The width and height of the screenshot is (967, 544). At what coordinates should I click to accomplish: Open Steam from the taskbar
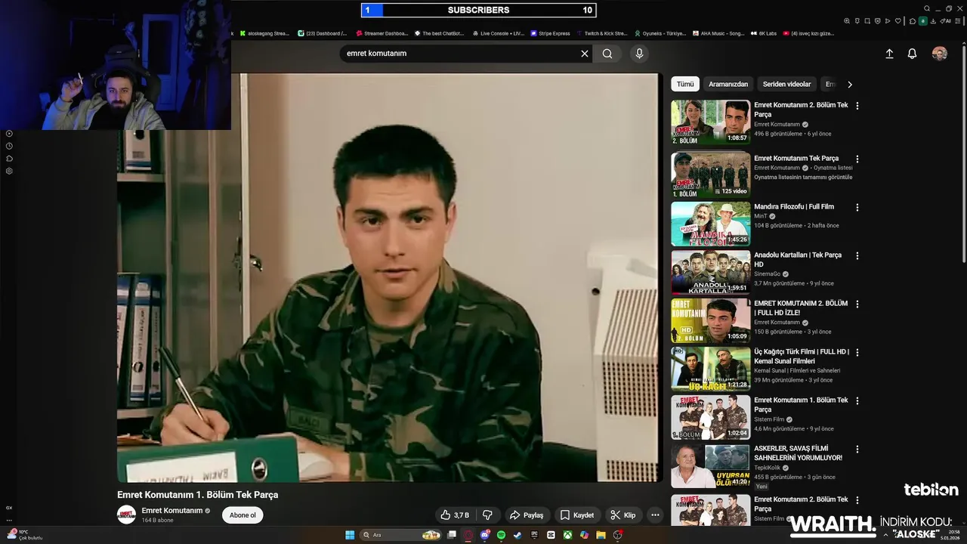(517, 535)
